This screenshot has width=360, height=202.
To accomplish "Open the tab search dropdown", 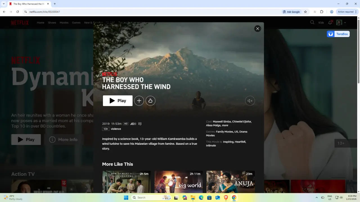I will click(x=4, y=4).
